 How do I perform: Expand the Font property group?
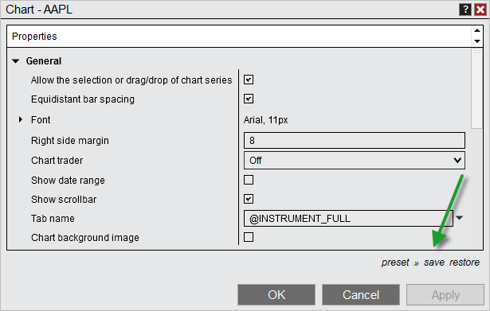coord(20,119)
